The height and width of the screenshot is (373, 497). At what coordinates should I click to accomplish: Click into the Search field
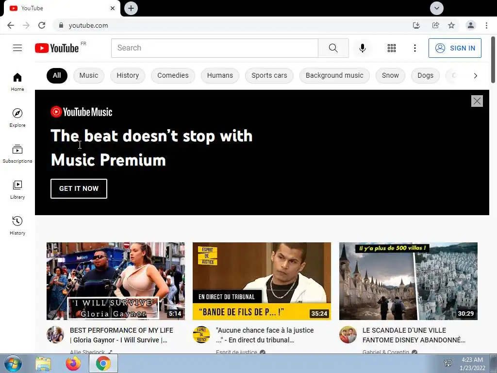[215, 48]
